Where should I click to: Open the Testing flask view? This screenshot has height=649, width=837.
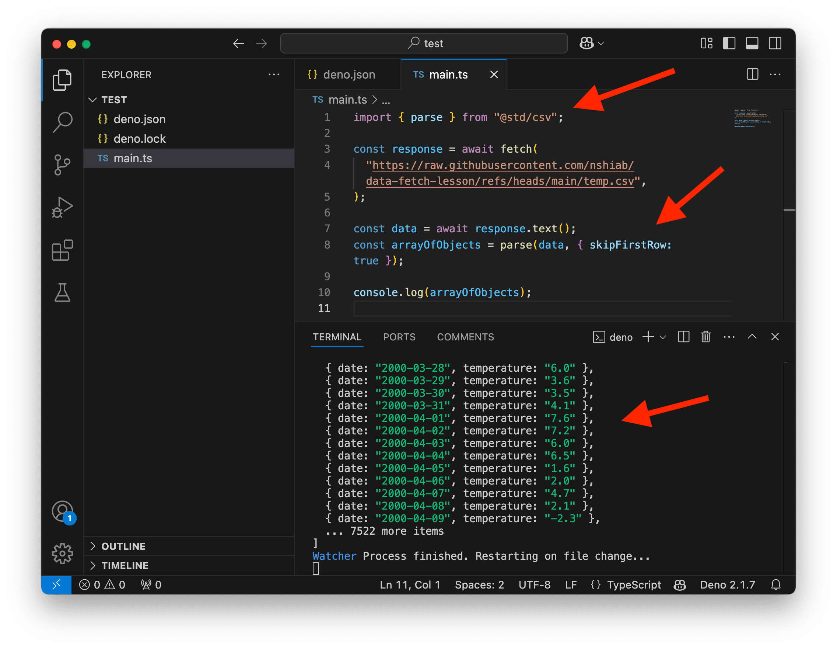pyautogui.click(x=62, y=293)
